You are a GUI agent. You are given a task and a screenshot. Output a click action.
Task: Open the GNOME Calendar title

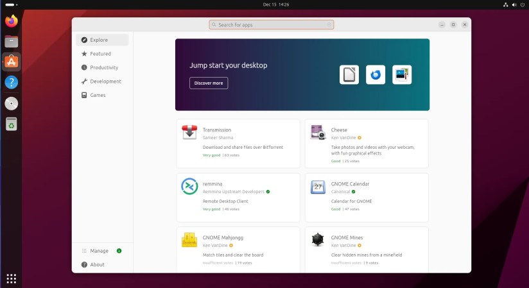[x=350, y=184]
